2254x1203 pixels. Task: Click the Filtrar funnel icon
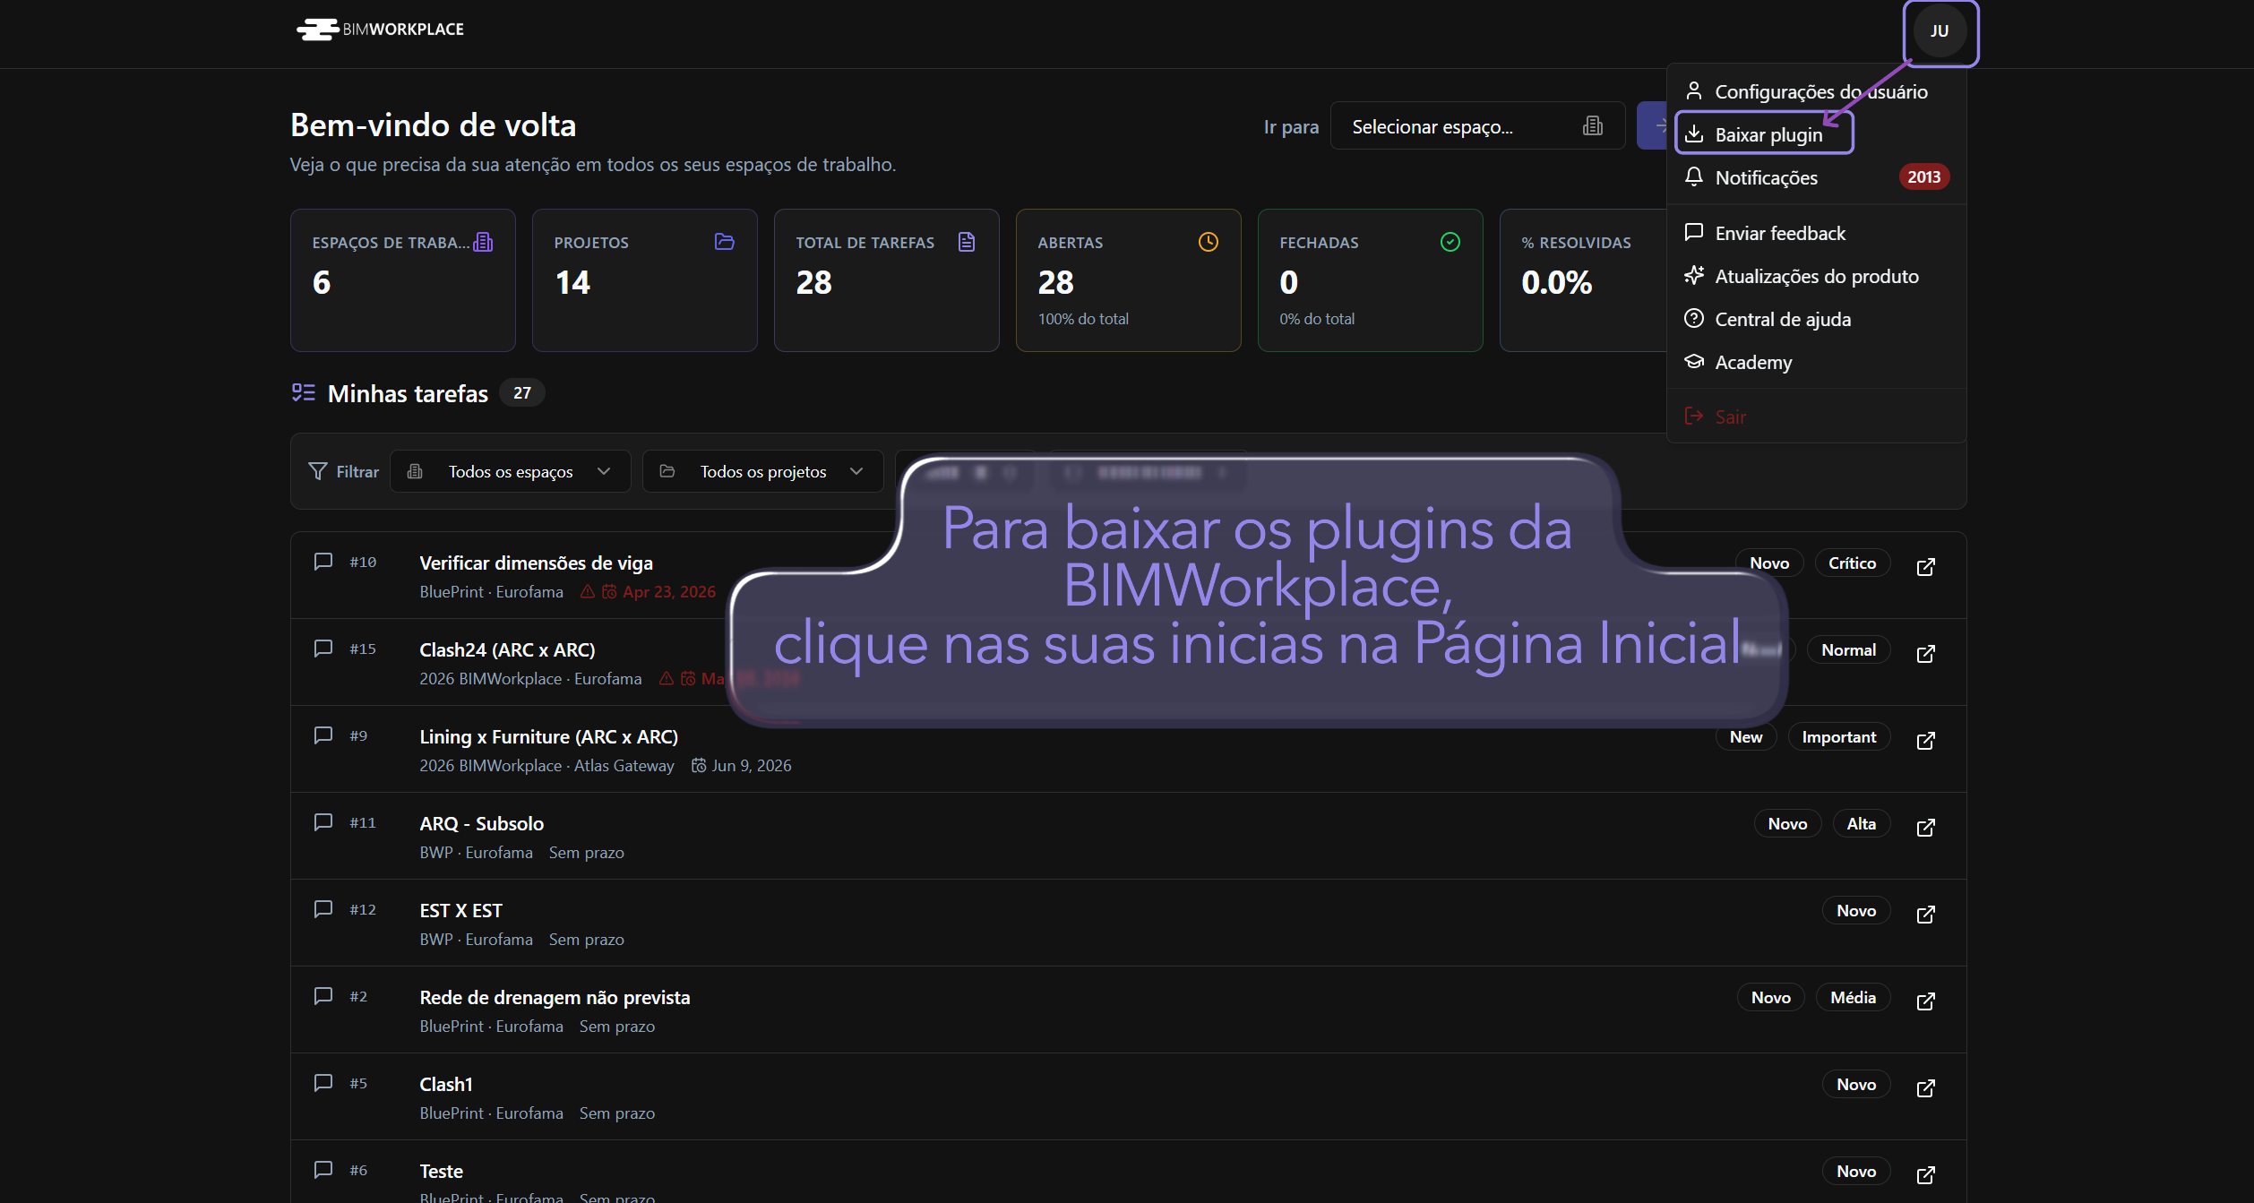[318, 471]
